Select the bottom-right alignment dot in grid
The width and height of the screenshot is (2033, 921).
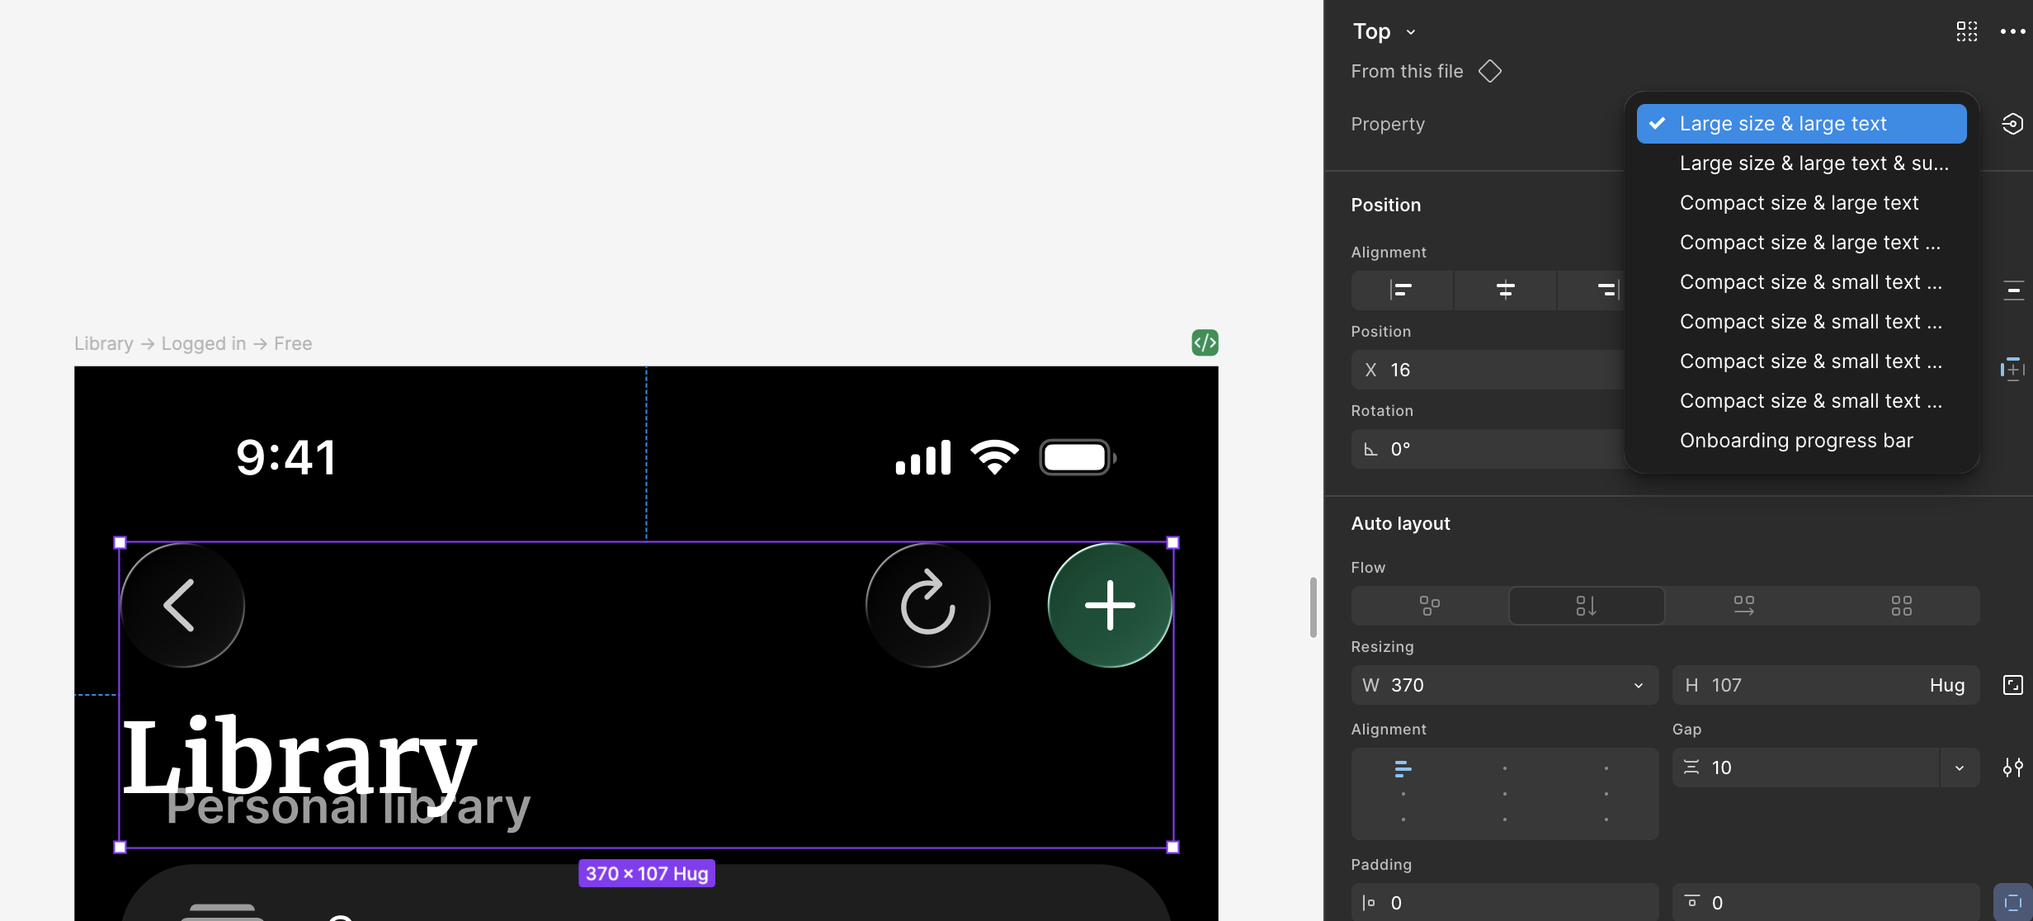tap(1606, 819)
